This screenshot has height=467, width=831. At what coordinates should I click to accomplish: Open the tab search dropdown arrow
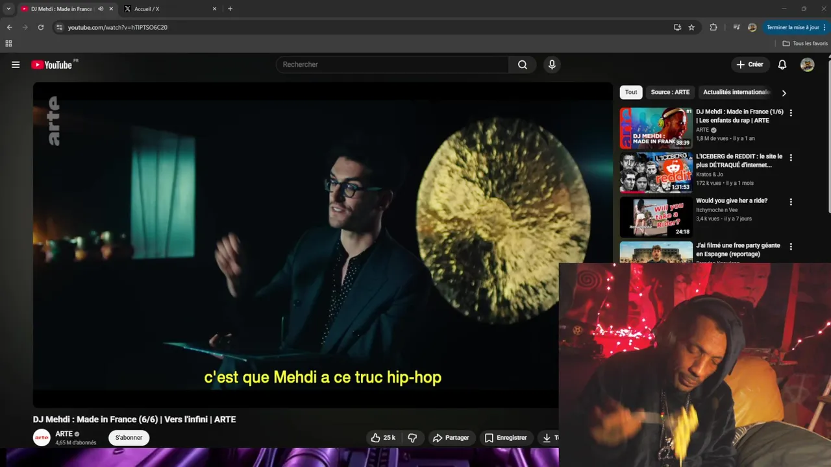pos(8,9)
